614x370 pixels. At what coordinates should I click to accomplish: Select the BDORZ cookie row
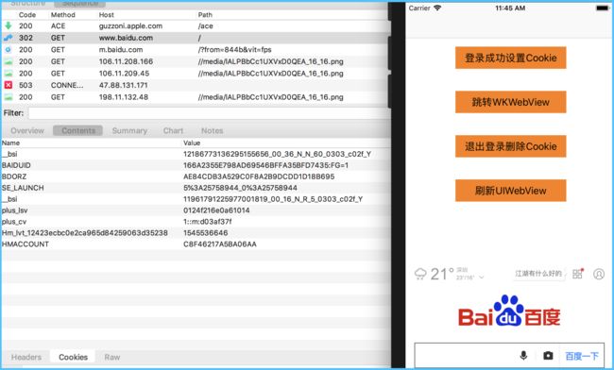click(195, 177)
